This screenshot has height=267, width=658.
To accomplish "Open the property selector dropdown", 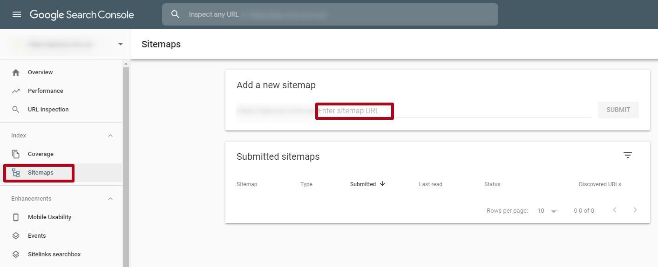I will [x=121, y=44].
